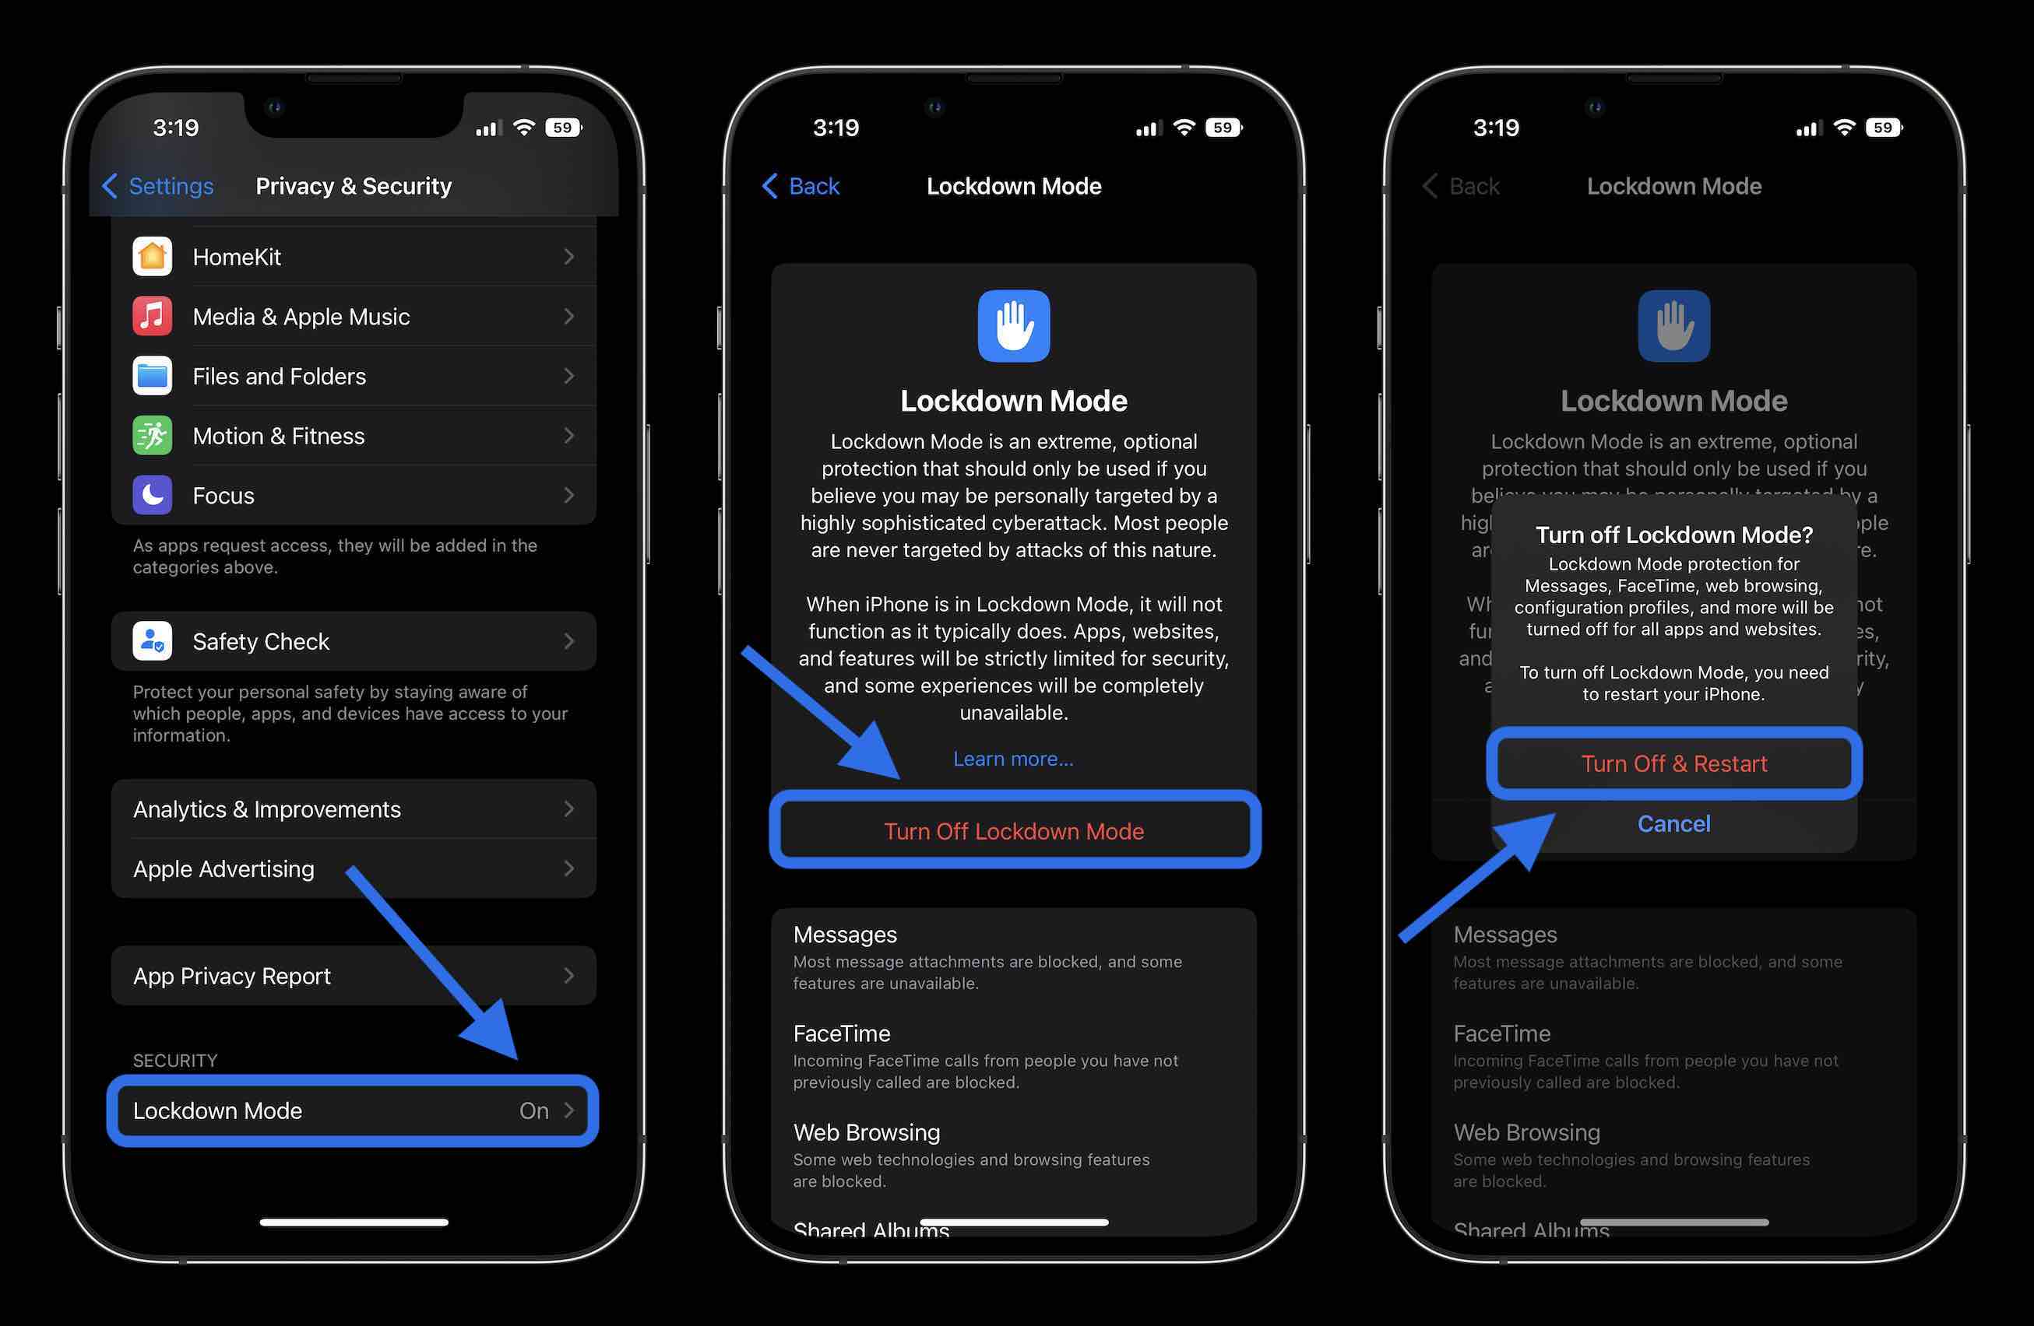Image resolution: width=2034 pixels, height=1326 pixels.
Task: Tap Cancel on Lockdown Mode dialog
Action: tap(1672, 824)
